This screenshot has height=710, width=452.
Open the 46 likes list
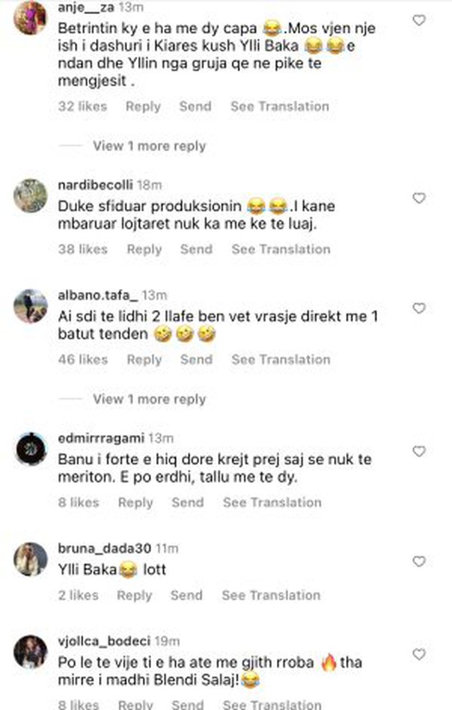pos(83,360)
